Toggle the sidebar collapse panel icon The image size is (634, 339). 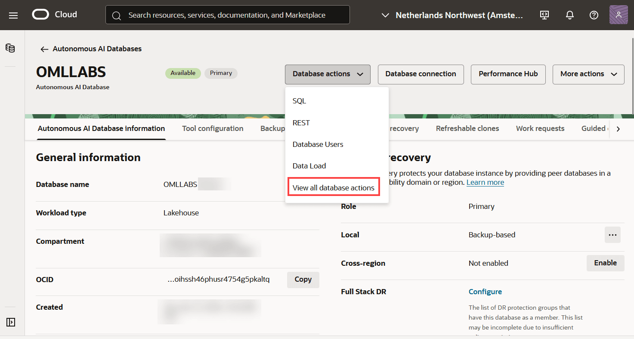point(11,322)
